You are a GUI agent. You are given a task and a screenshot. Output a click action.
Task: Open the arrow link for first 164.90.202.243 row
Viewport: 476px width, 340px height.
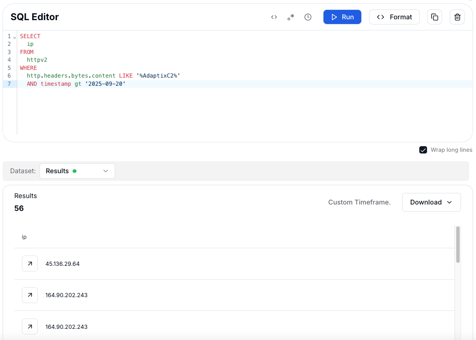[x=30, y=295]
